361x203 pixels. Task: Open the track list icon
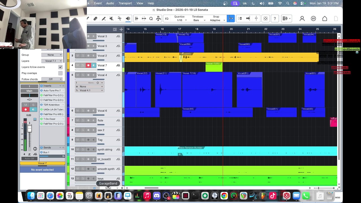click(115, 29)
